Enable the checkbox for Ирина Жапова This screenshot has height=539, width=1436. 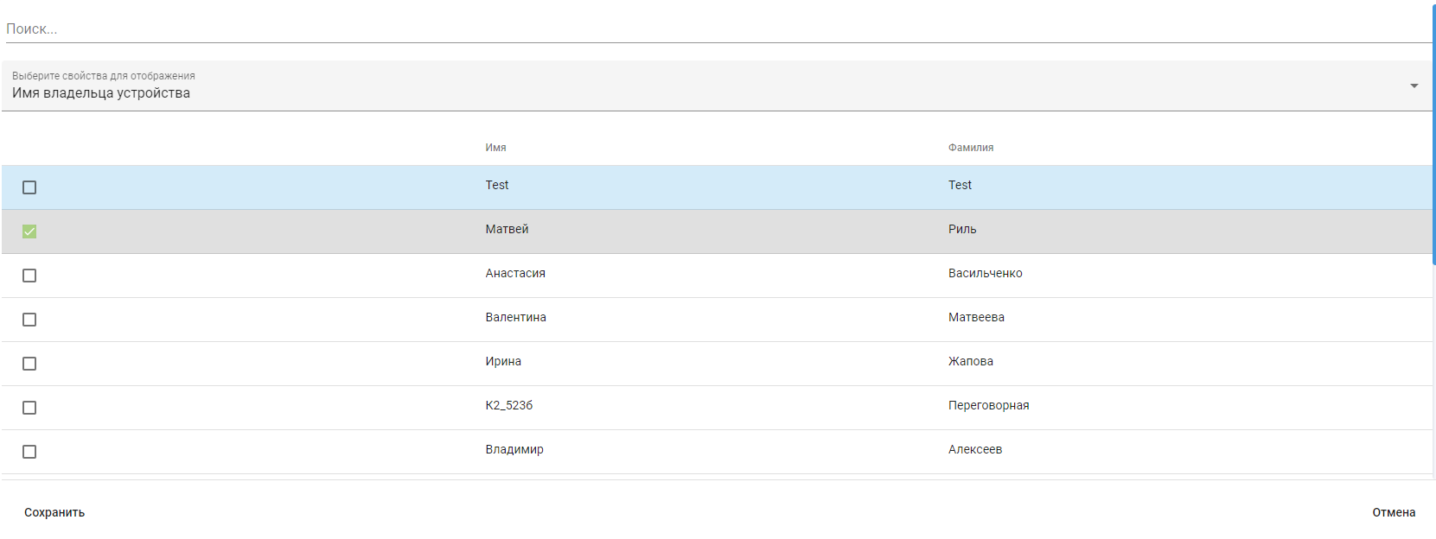click(x=29, y=364)
